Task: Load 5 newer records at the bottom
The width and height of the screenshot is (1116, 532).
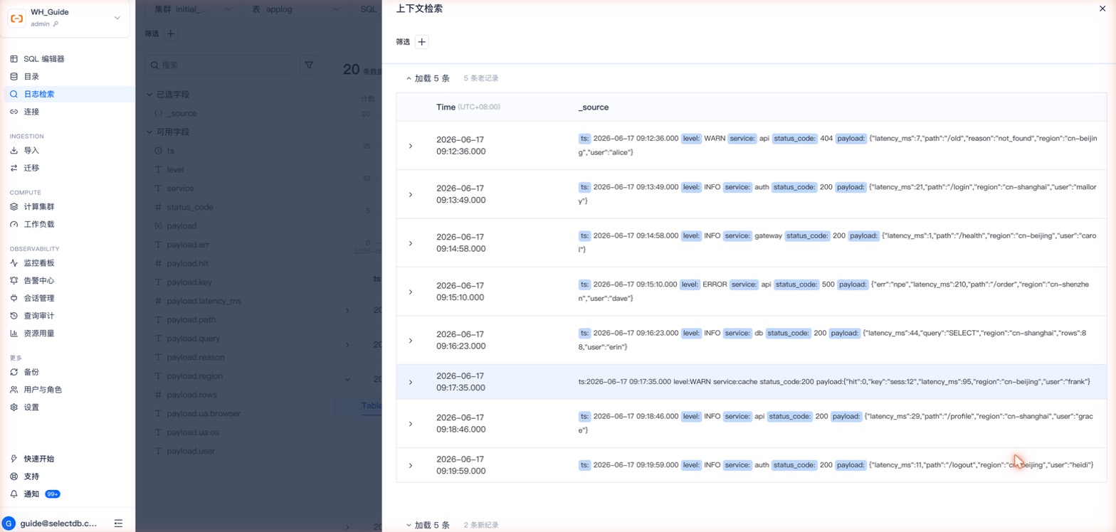Action: 428,525
